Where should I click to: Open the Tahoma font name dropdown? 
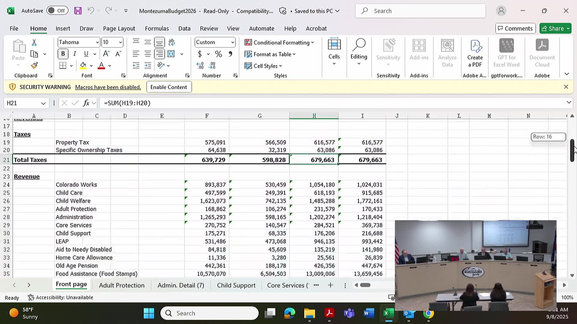coord(97,42)
